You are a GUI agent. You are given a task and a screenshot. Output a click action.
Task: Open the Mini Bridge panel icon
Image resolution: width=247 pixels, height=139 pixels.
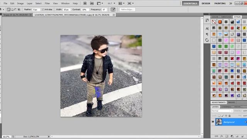coord(92,3)
